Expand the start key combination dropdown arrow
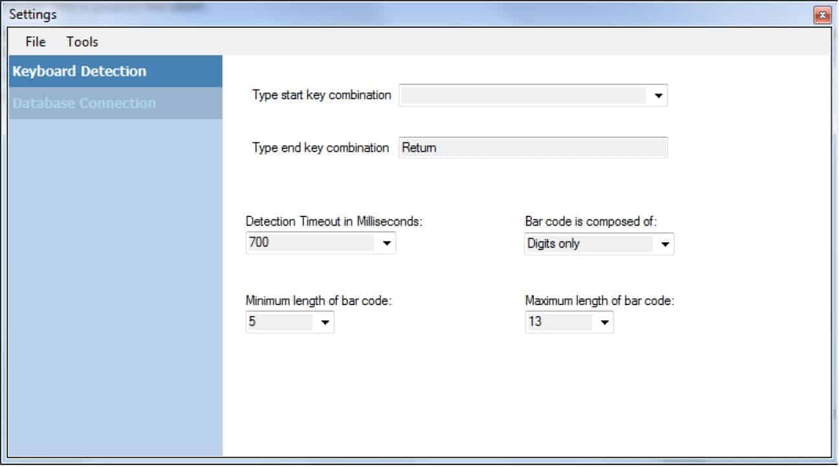 coord(658,96)
